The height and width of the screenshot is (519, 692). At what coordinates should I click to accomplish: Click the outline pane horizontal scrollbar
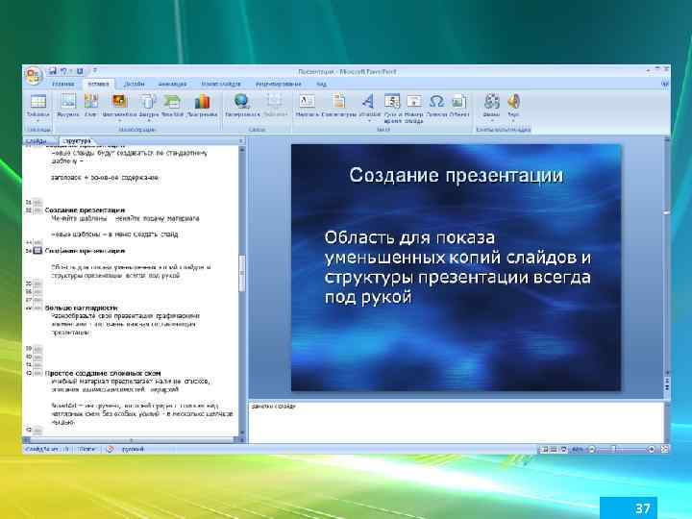click(x=131, y=440)
